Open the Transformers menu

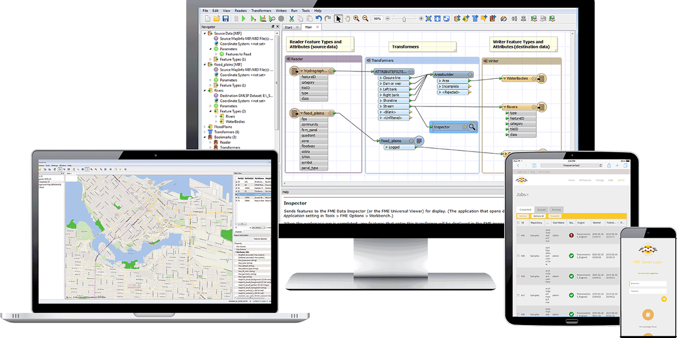pos(261,11)
